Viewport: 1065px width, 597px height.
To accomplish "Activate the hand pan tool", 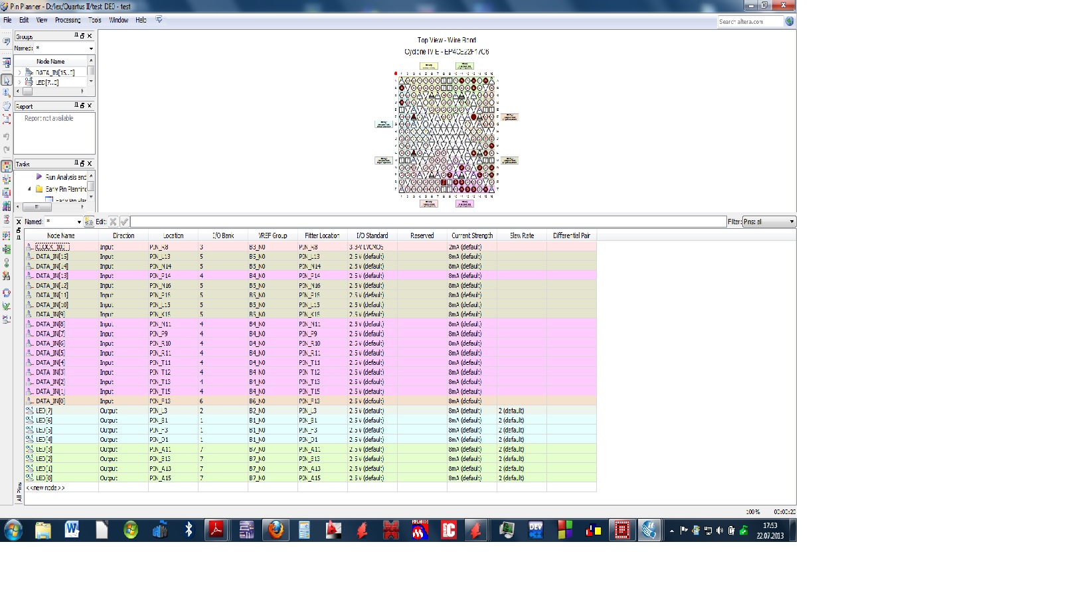I will [x=7, y=105].
